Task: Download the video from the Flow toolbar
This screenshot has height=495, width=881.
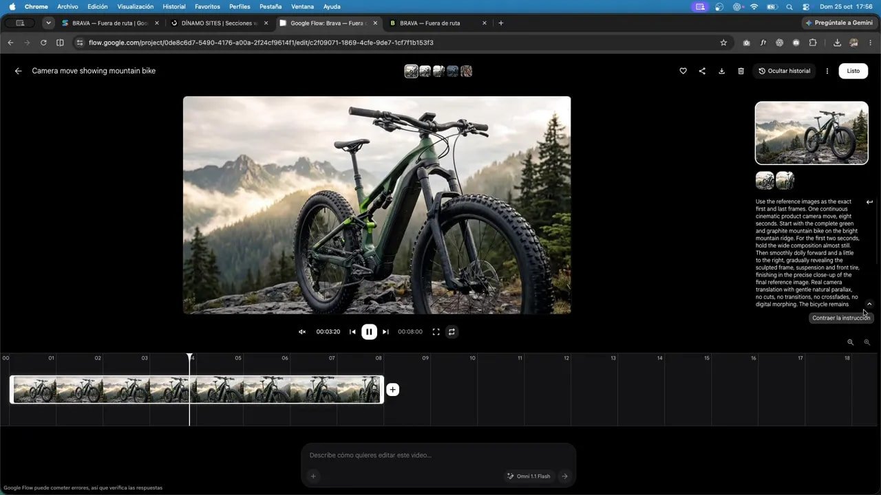Action: pos(721,71)
